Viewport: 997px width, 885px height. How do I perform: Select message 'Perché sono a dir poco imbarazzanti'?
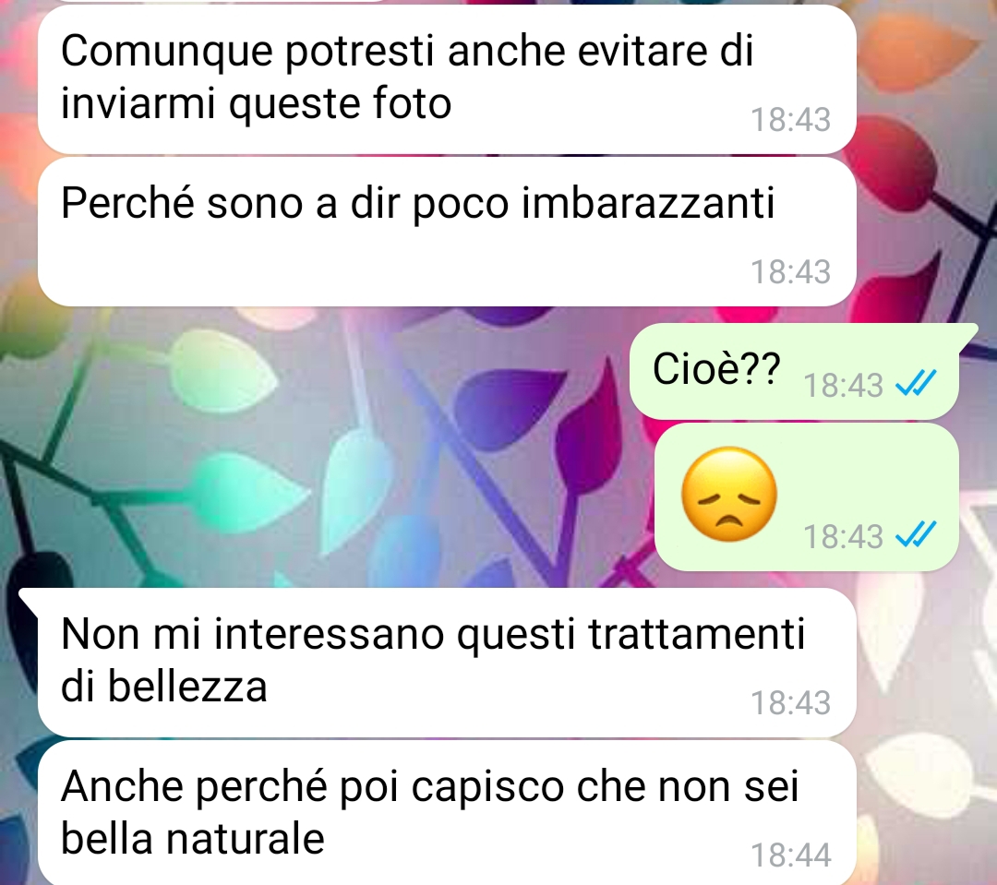[x=447, y=232]
